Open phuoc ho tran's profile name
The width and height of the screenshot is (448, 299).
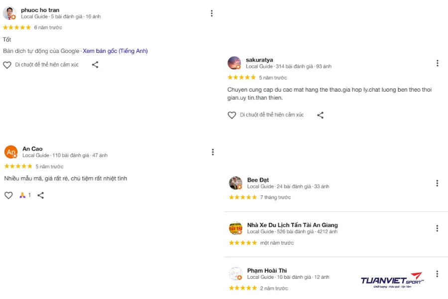pos(40,10)
